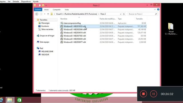
Task: Click the Paso 2 breadcrumb in the address bar
Action: tap(103, 14)
